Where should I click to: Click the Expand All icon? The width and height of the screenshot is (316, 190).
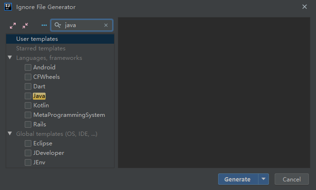(13, 25)
